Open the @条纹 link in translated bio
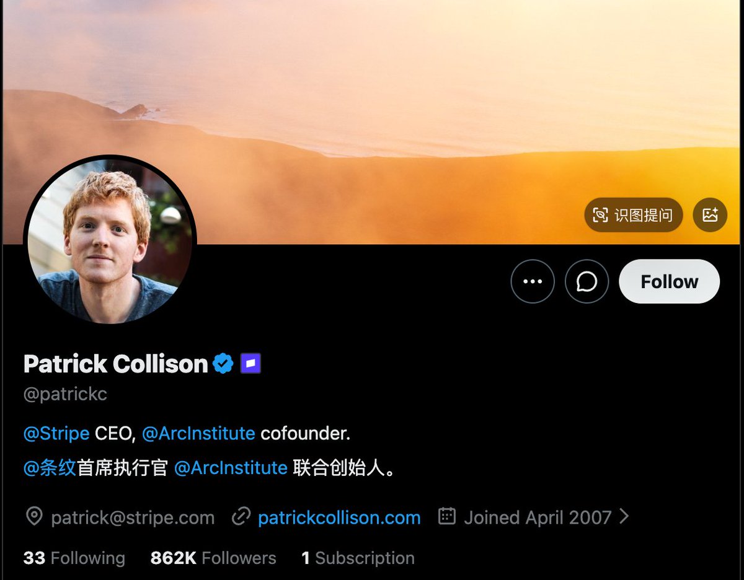The image size is (744, 580). [x=50, y=468]
